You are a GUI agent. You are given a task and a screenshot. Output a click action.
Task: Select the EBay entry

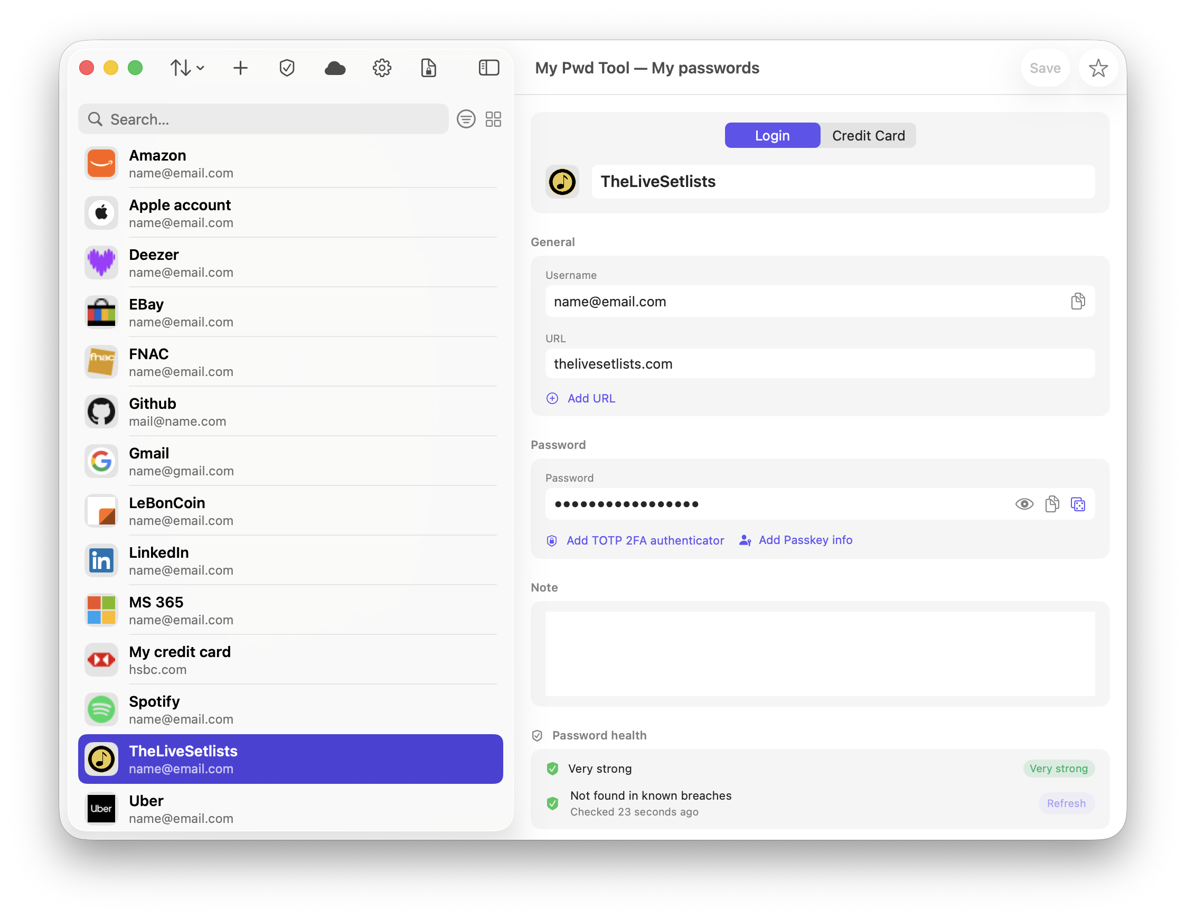tap(290, 312)
